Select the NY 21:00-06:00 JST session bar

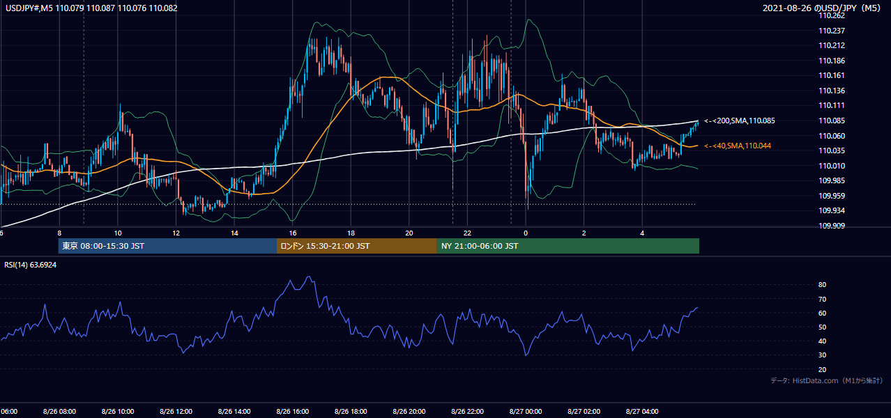click(x=568, y=246)
